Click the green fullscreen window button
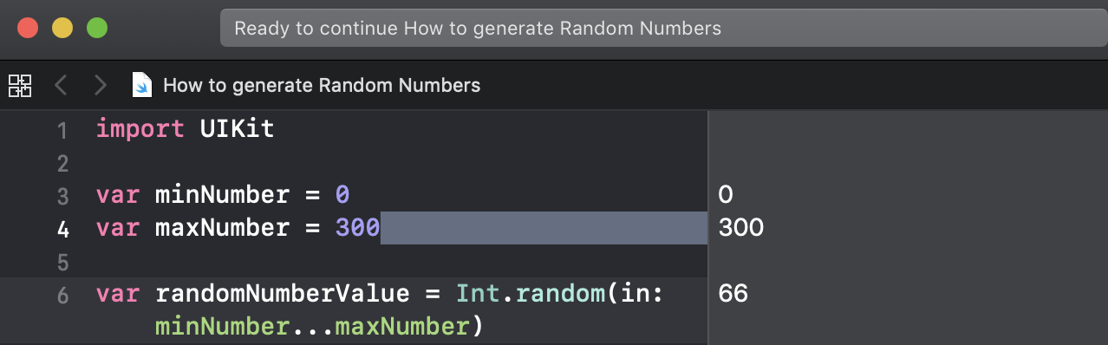The height and width of the screenshot is (345, 1108). (x=97, y=28)
